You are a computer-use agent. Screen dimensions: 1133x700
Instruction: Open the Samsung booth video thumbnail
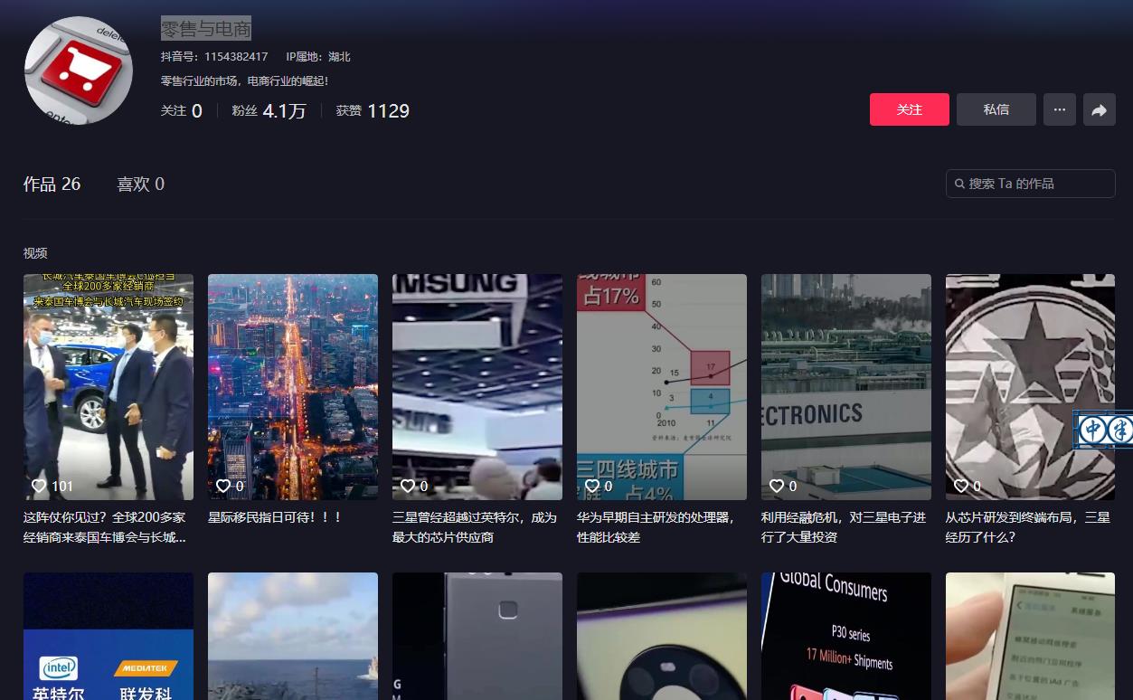point(477,387)
